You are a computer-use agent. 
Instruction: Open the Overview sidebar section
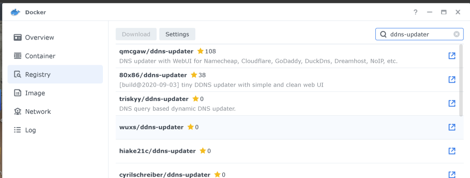pyautogui.click(x=55, y=38)
